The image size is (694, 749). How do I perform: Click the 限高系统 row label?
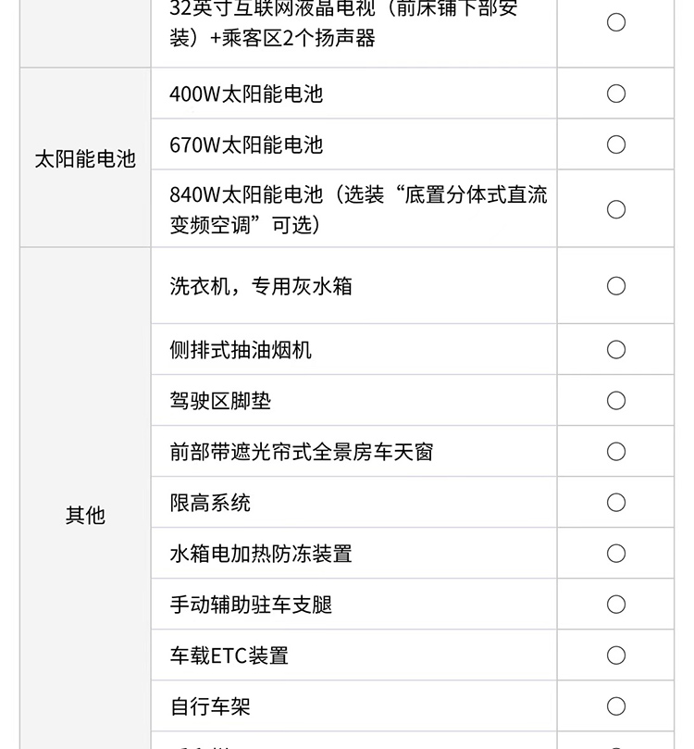[x=210, y=504]
